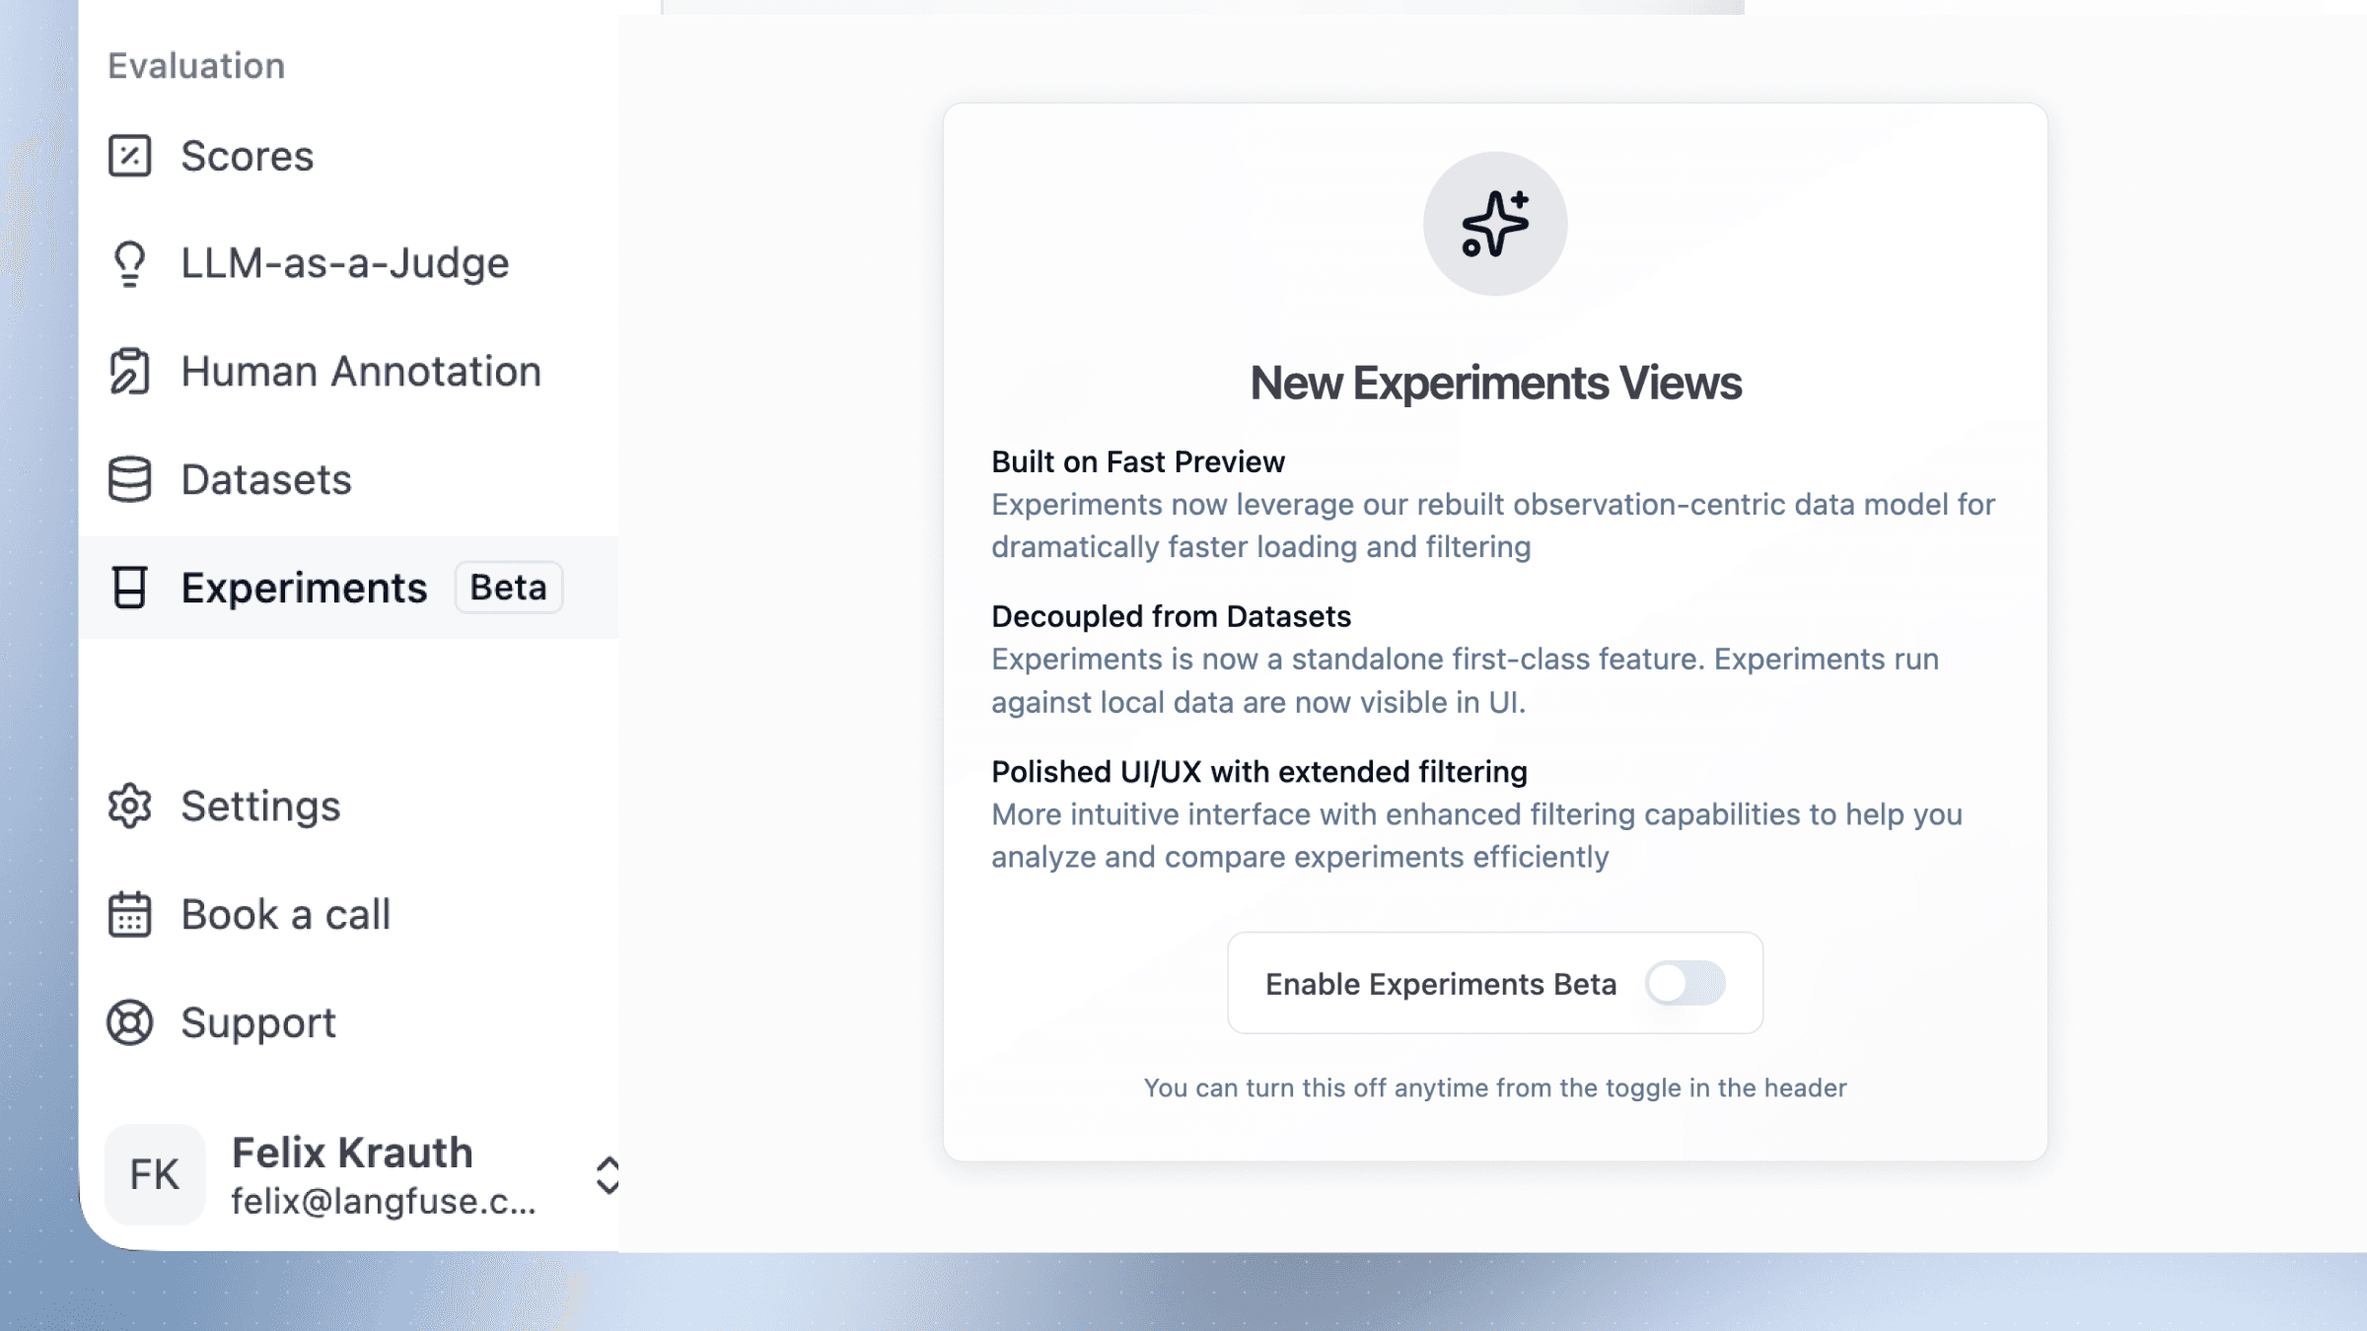Viewport: 2367px width, 1331px height.
Task: Select the Human Annotation icon
Action: (x=129, y=372)
